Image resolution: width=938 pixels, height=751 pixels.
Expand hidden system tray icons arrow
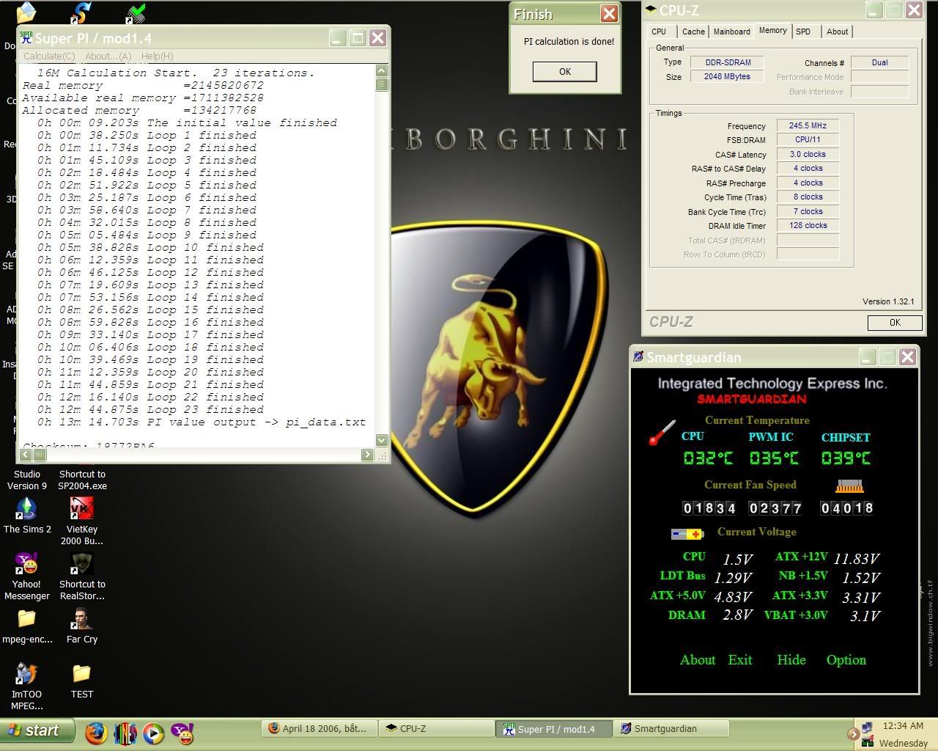tap(853, 733)
